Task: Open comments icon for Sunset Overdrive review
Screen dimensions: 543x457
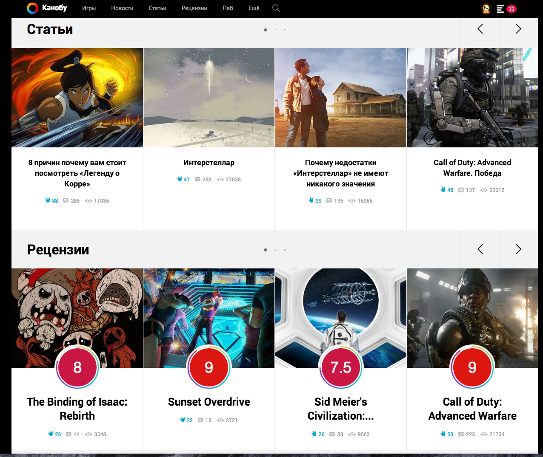Action: pos(200,420)
